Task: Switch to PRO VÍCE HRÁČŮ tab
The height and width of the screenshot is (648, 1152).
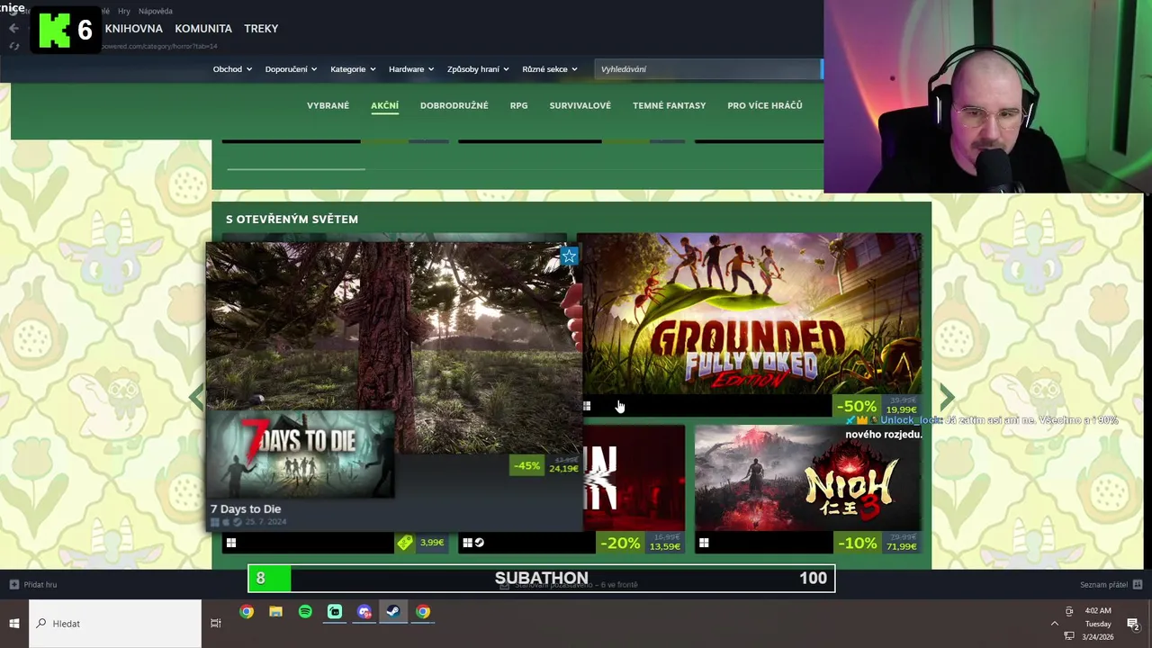Action: [764, 105]
